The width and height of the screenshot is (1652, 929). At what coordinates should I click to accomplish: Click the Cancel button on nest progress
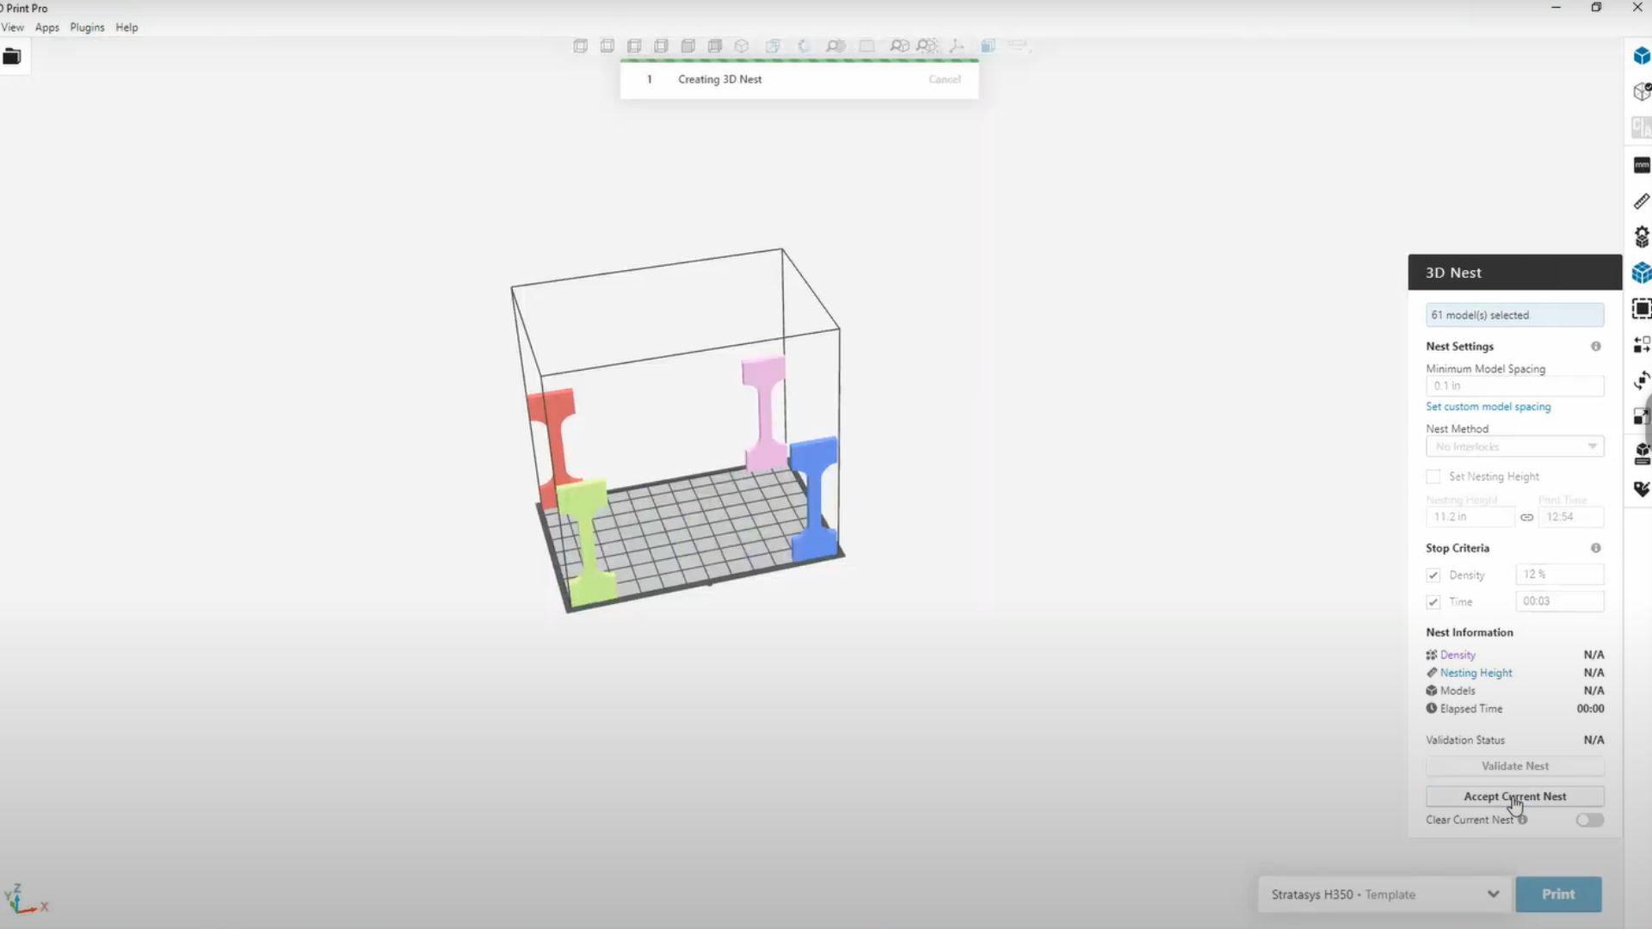tap(943, 79)
